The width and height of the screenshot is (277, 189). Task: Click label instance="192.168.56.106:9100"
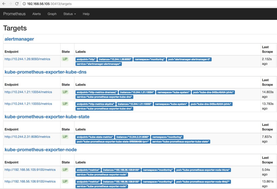tap(121, 182)
